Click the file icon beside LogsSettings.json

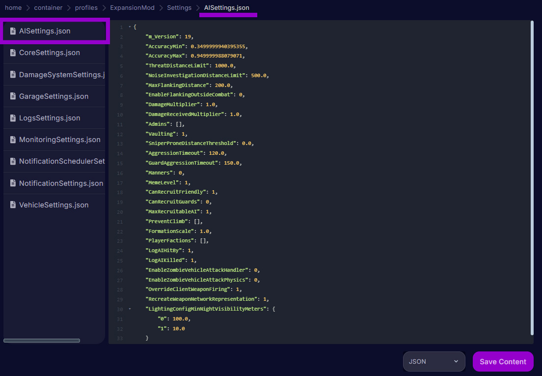click(x=13, y=118)
